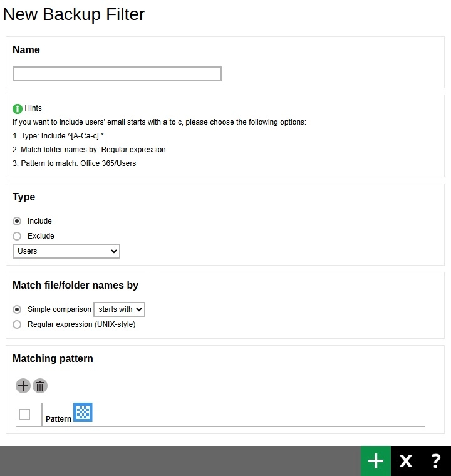Select the Exclude radio button
Image resolution: width=451 pixels, height=476 pixels.
[17, 236]
